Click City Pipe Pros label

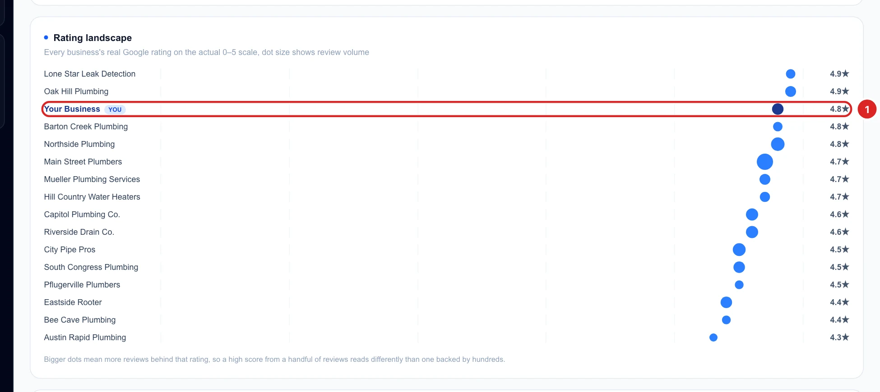[x=69, y=250]
